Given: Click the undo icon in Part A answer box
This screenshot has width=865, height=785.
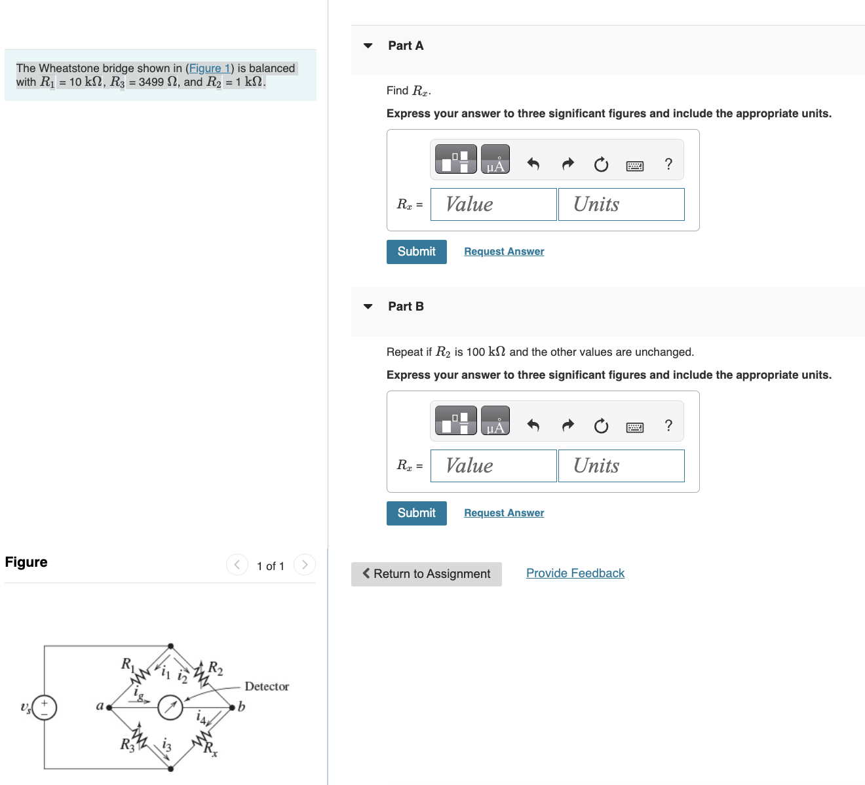Looking at the screenshot, I should [x=533, y=164].
